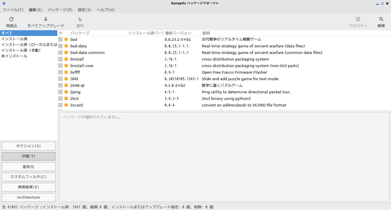The width and height of the screenshot is (391, 210).
Task: Click the 検索結果(E) button
Action: click(x=29, y=187)
